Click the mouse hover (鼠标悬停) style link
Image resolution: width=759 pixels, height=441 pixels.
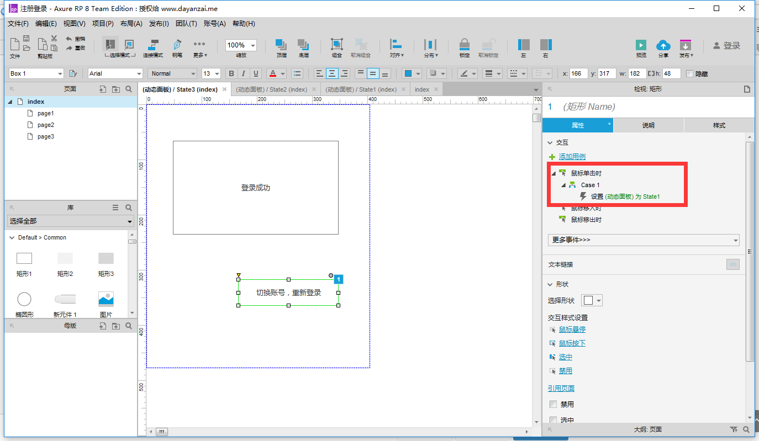coord(572,330)
